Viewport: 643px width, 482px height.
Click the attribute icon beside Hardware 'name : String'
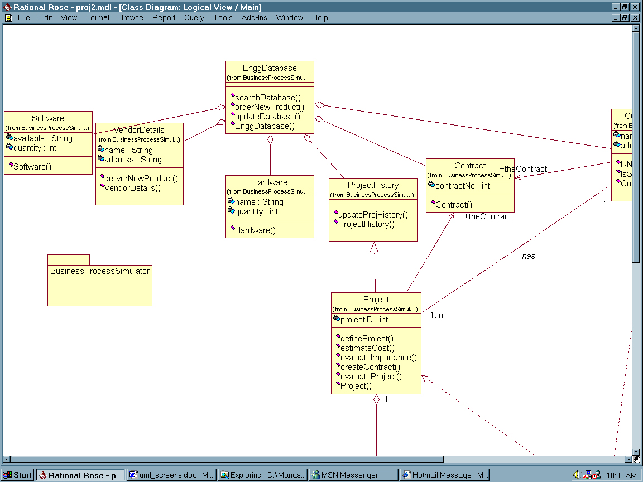pyautogui.click(x=231, y=201)
